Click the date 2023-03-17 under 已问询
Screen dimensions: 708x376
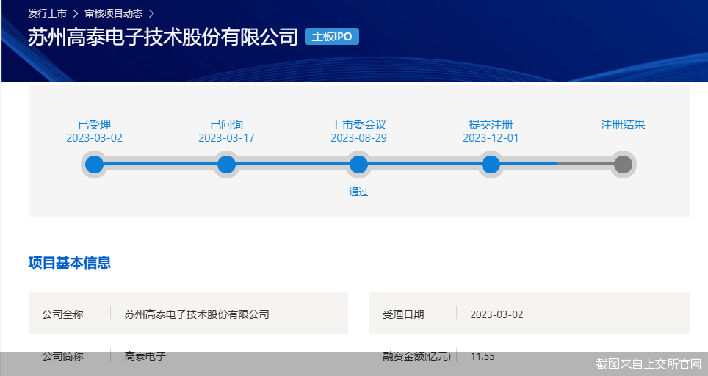(x=227, y=138)
